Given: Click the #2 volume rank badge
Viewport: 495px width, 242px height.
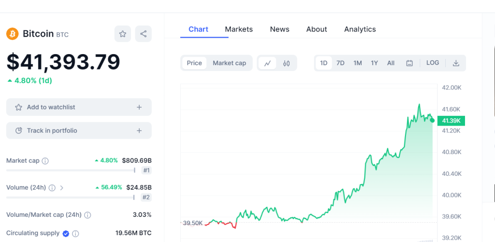Looking at the screenshot, I should [x=146, y=198].
